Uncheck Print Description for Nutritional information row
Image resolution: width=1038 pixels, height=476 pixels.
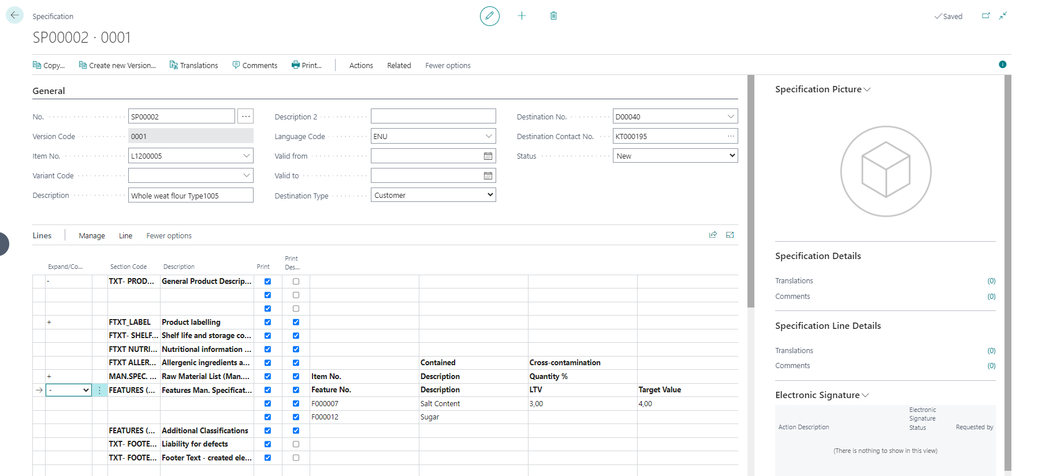[x=296, y=349]
